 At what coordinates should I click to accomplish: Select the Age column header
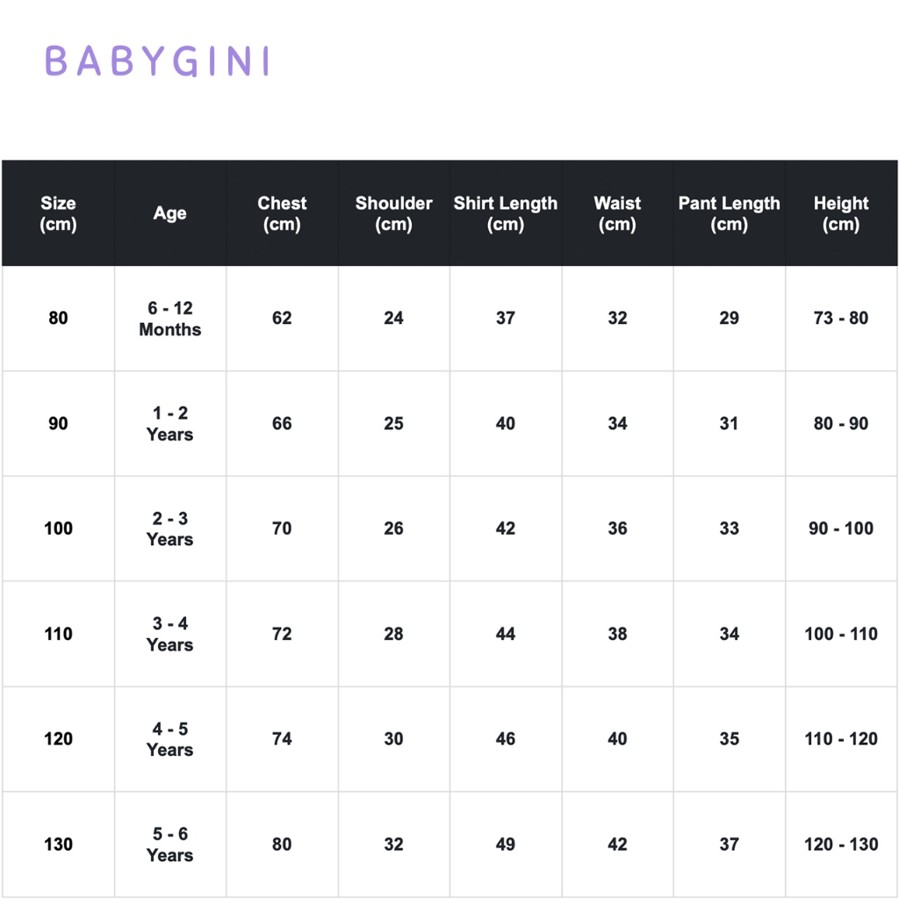170,213
